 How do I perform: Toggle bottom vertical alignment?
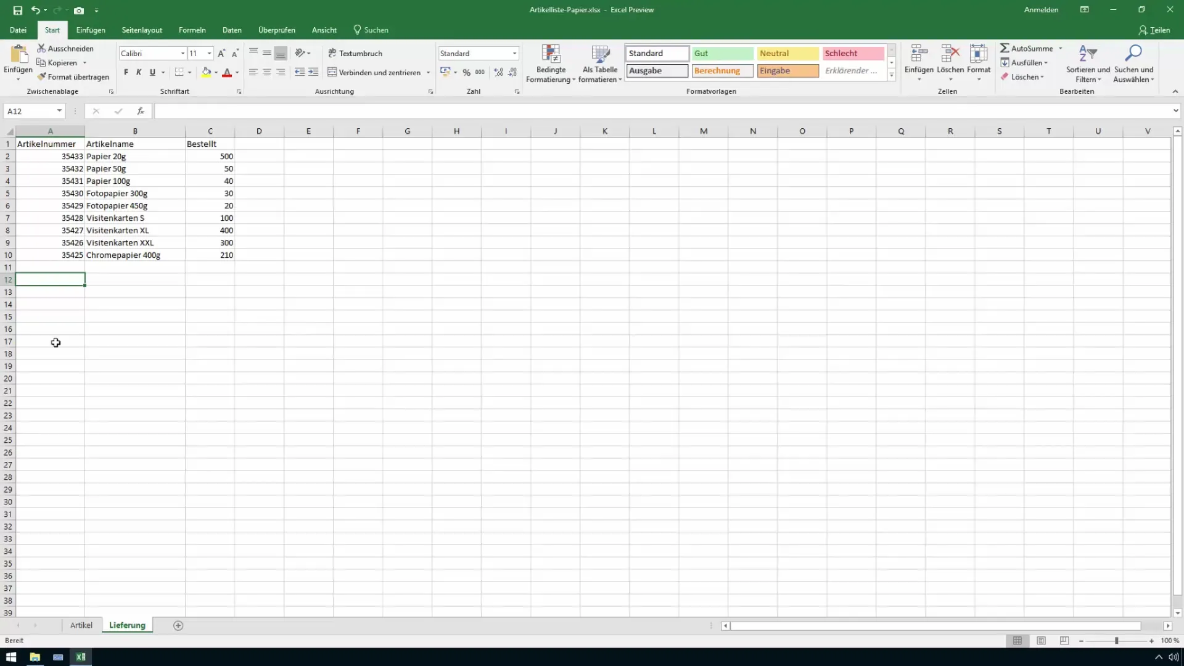[x=281, y=53]
